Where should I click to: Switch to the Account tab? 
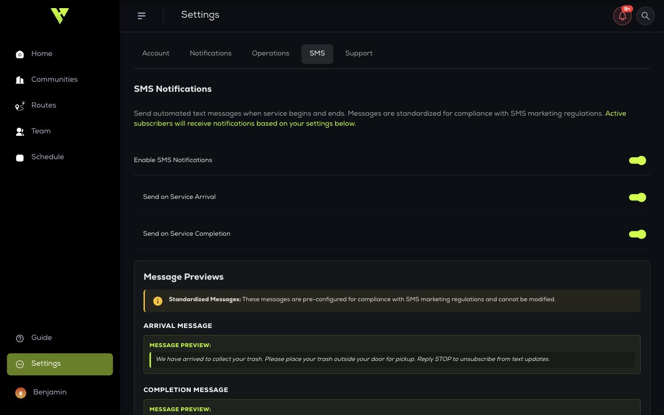click(156, 54)
